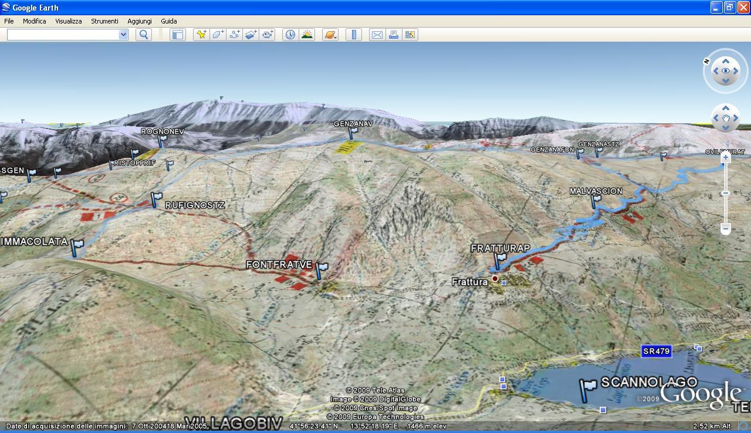Toggle the sidebar panel icon
751x433 pixels.
tap(178, 35)
